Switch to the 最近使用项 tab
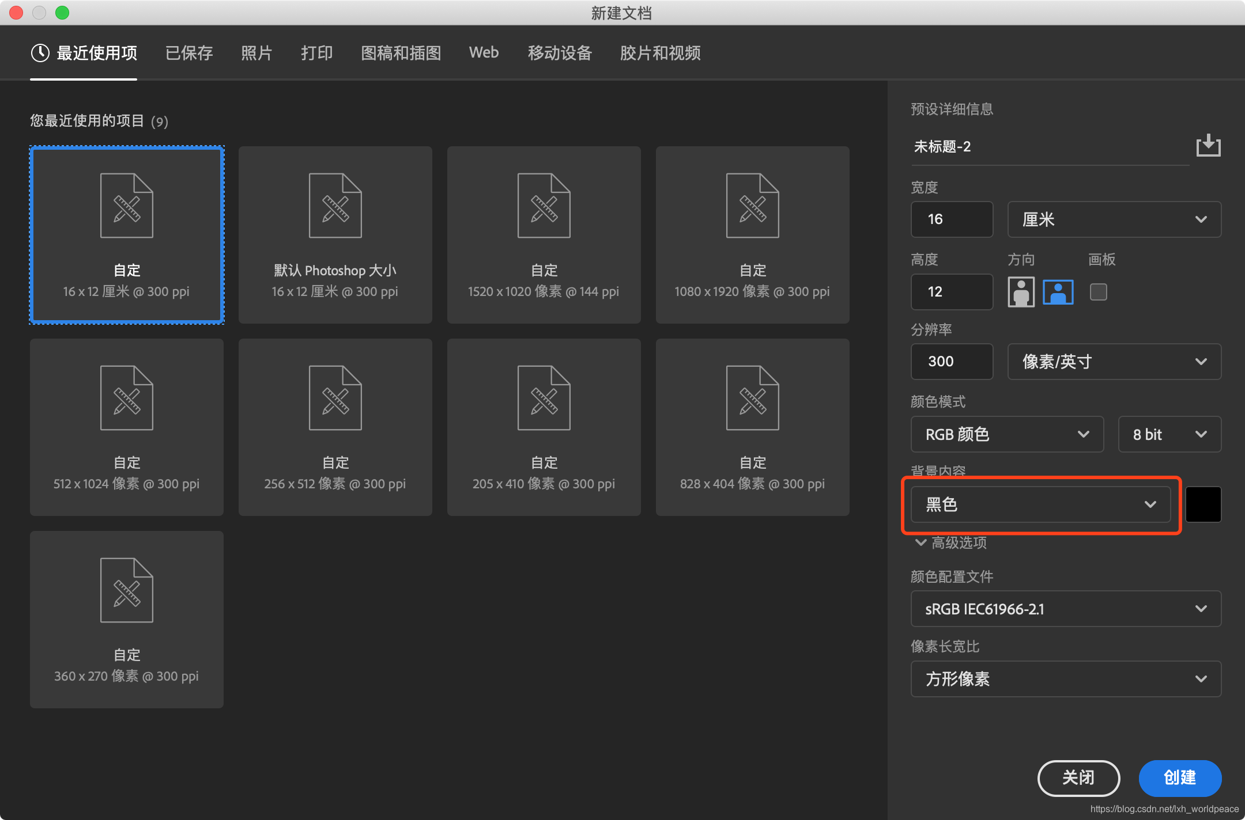Image resolution: width=1245 pixels, height=820 pixels. coord(84,53)
